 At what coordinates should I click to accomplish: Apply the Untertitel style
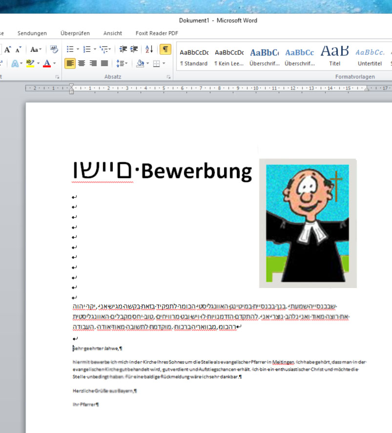tap(370, 58)
